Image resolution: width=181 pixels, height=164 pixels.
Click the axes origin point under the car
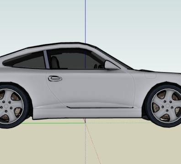(85, 123)
